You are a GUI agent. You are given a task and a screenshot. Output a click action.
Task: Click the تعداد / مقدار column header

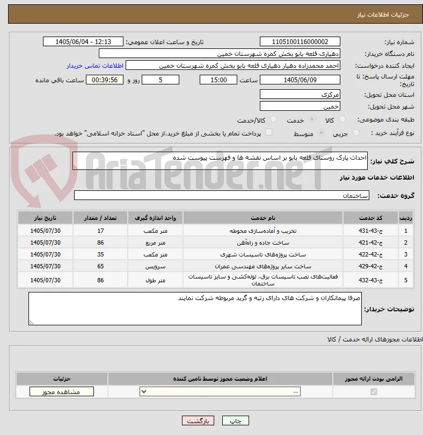pos(100,218)
